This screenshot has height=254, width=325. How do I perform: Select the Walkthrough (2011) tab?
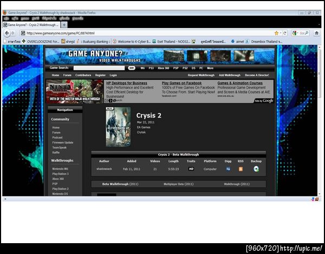[x=237, y=184]
